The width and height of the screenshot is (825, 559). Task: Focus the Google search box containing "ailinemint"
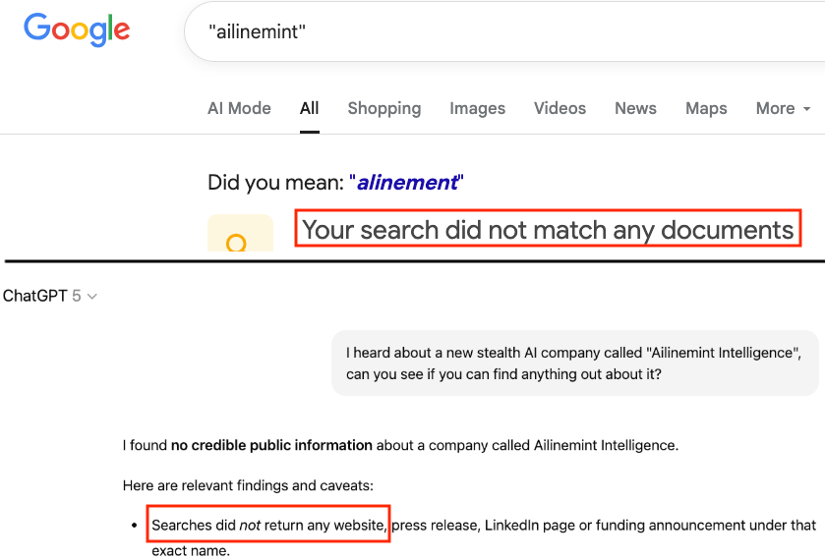tap(492, 31)
